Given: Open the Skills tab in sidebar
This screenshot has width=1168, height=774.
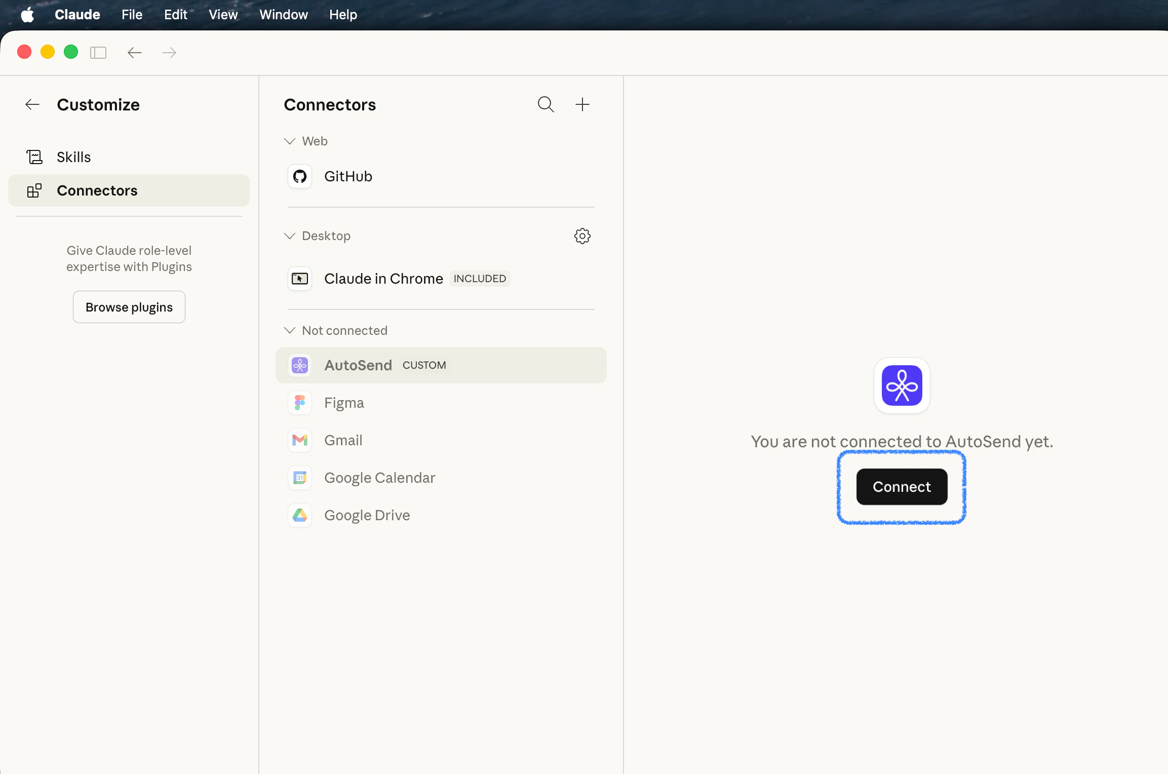Looking at the screenshot, I should (x=74, y=157).
